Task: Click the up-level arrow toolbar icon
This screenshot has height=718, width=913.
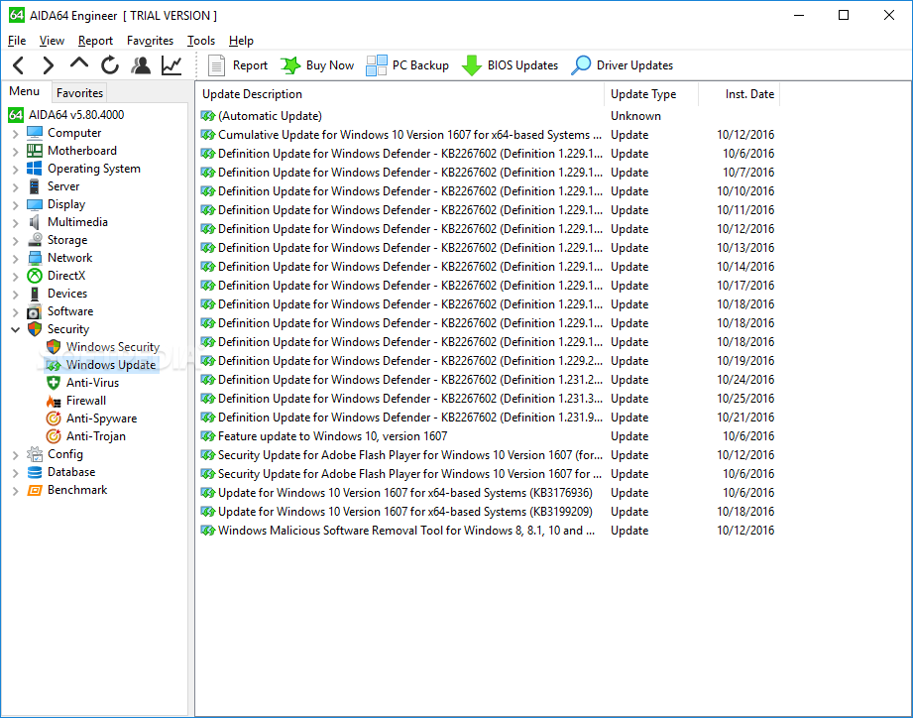Action: 79,62
